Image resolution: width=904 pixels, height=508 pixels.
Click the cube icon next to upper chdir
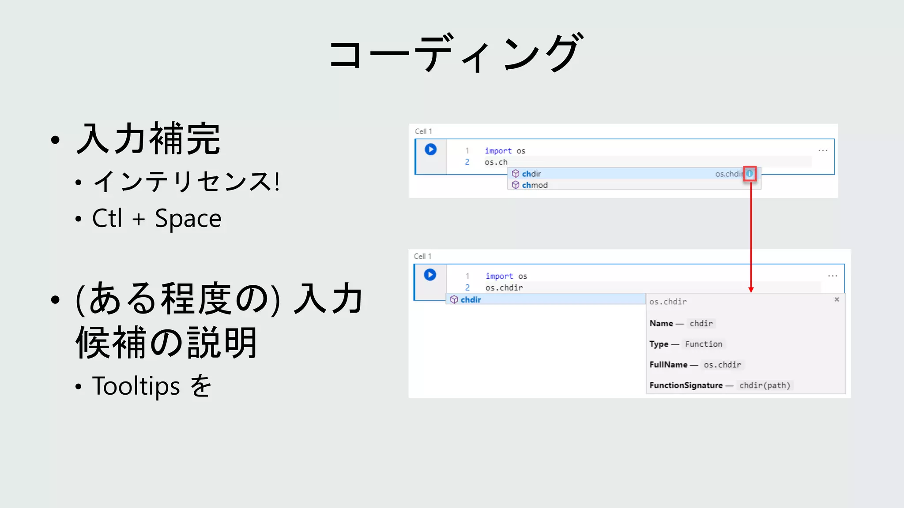click(515, 174)
